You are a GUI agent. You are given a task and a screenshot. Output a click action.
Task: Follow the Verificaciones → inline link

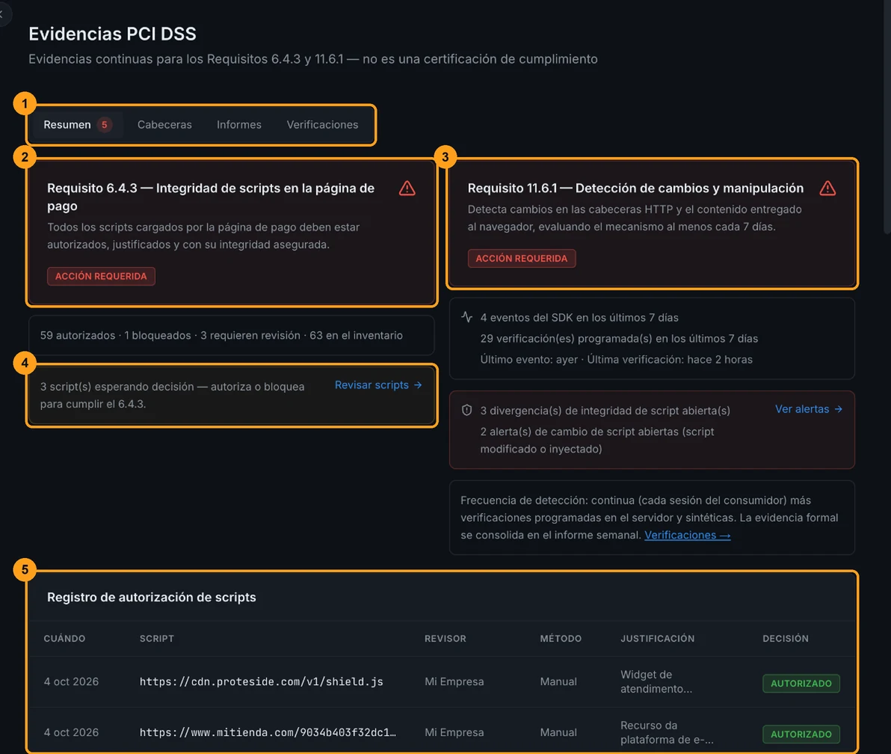(687, 535)
